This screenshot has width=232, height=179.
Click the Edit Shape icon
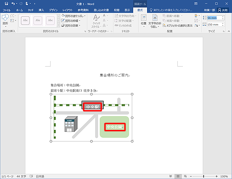pos(13,16)
